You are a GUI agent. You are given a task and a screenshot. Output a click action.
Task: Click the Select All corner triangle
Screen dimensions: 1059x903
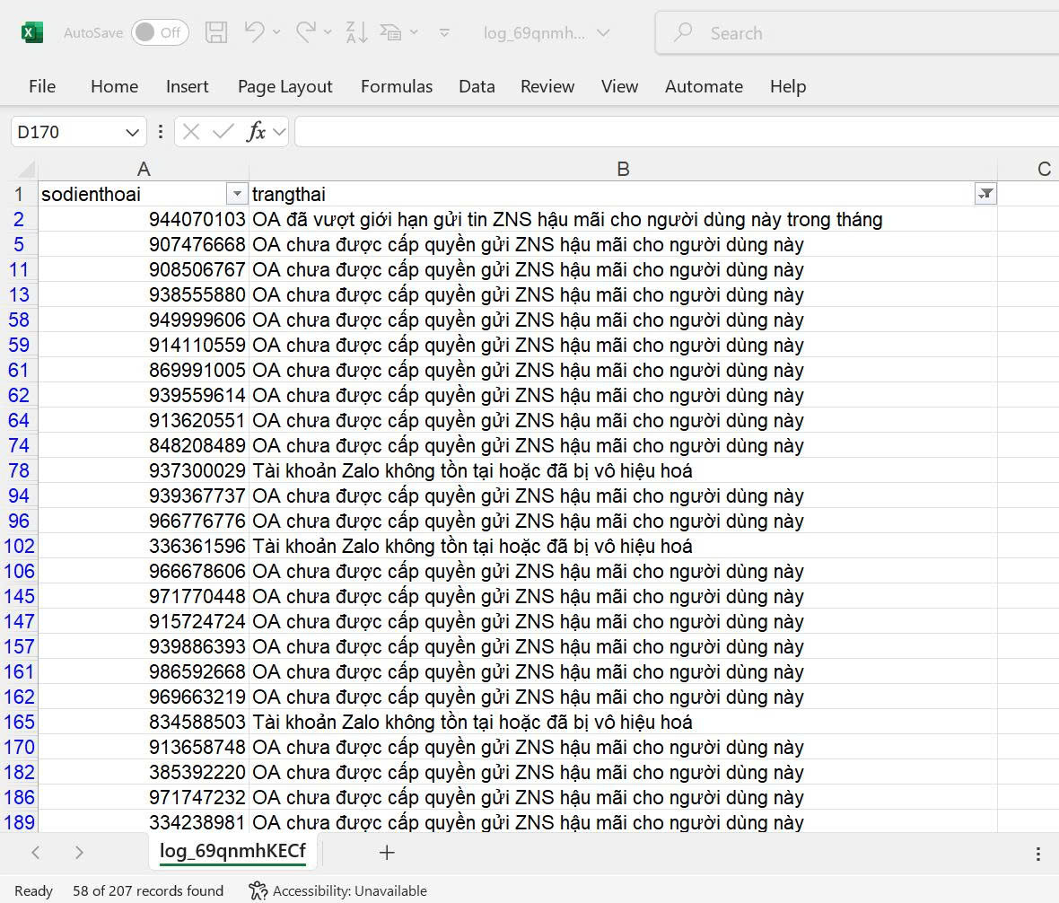tap(26, 168)
